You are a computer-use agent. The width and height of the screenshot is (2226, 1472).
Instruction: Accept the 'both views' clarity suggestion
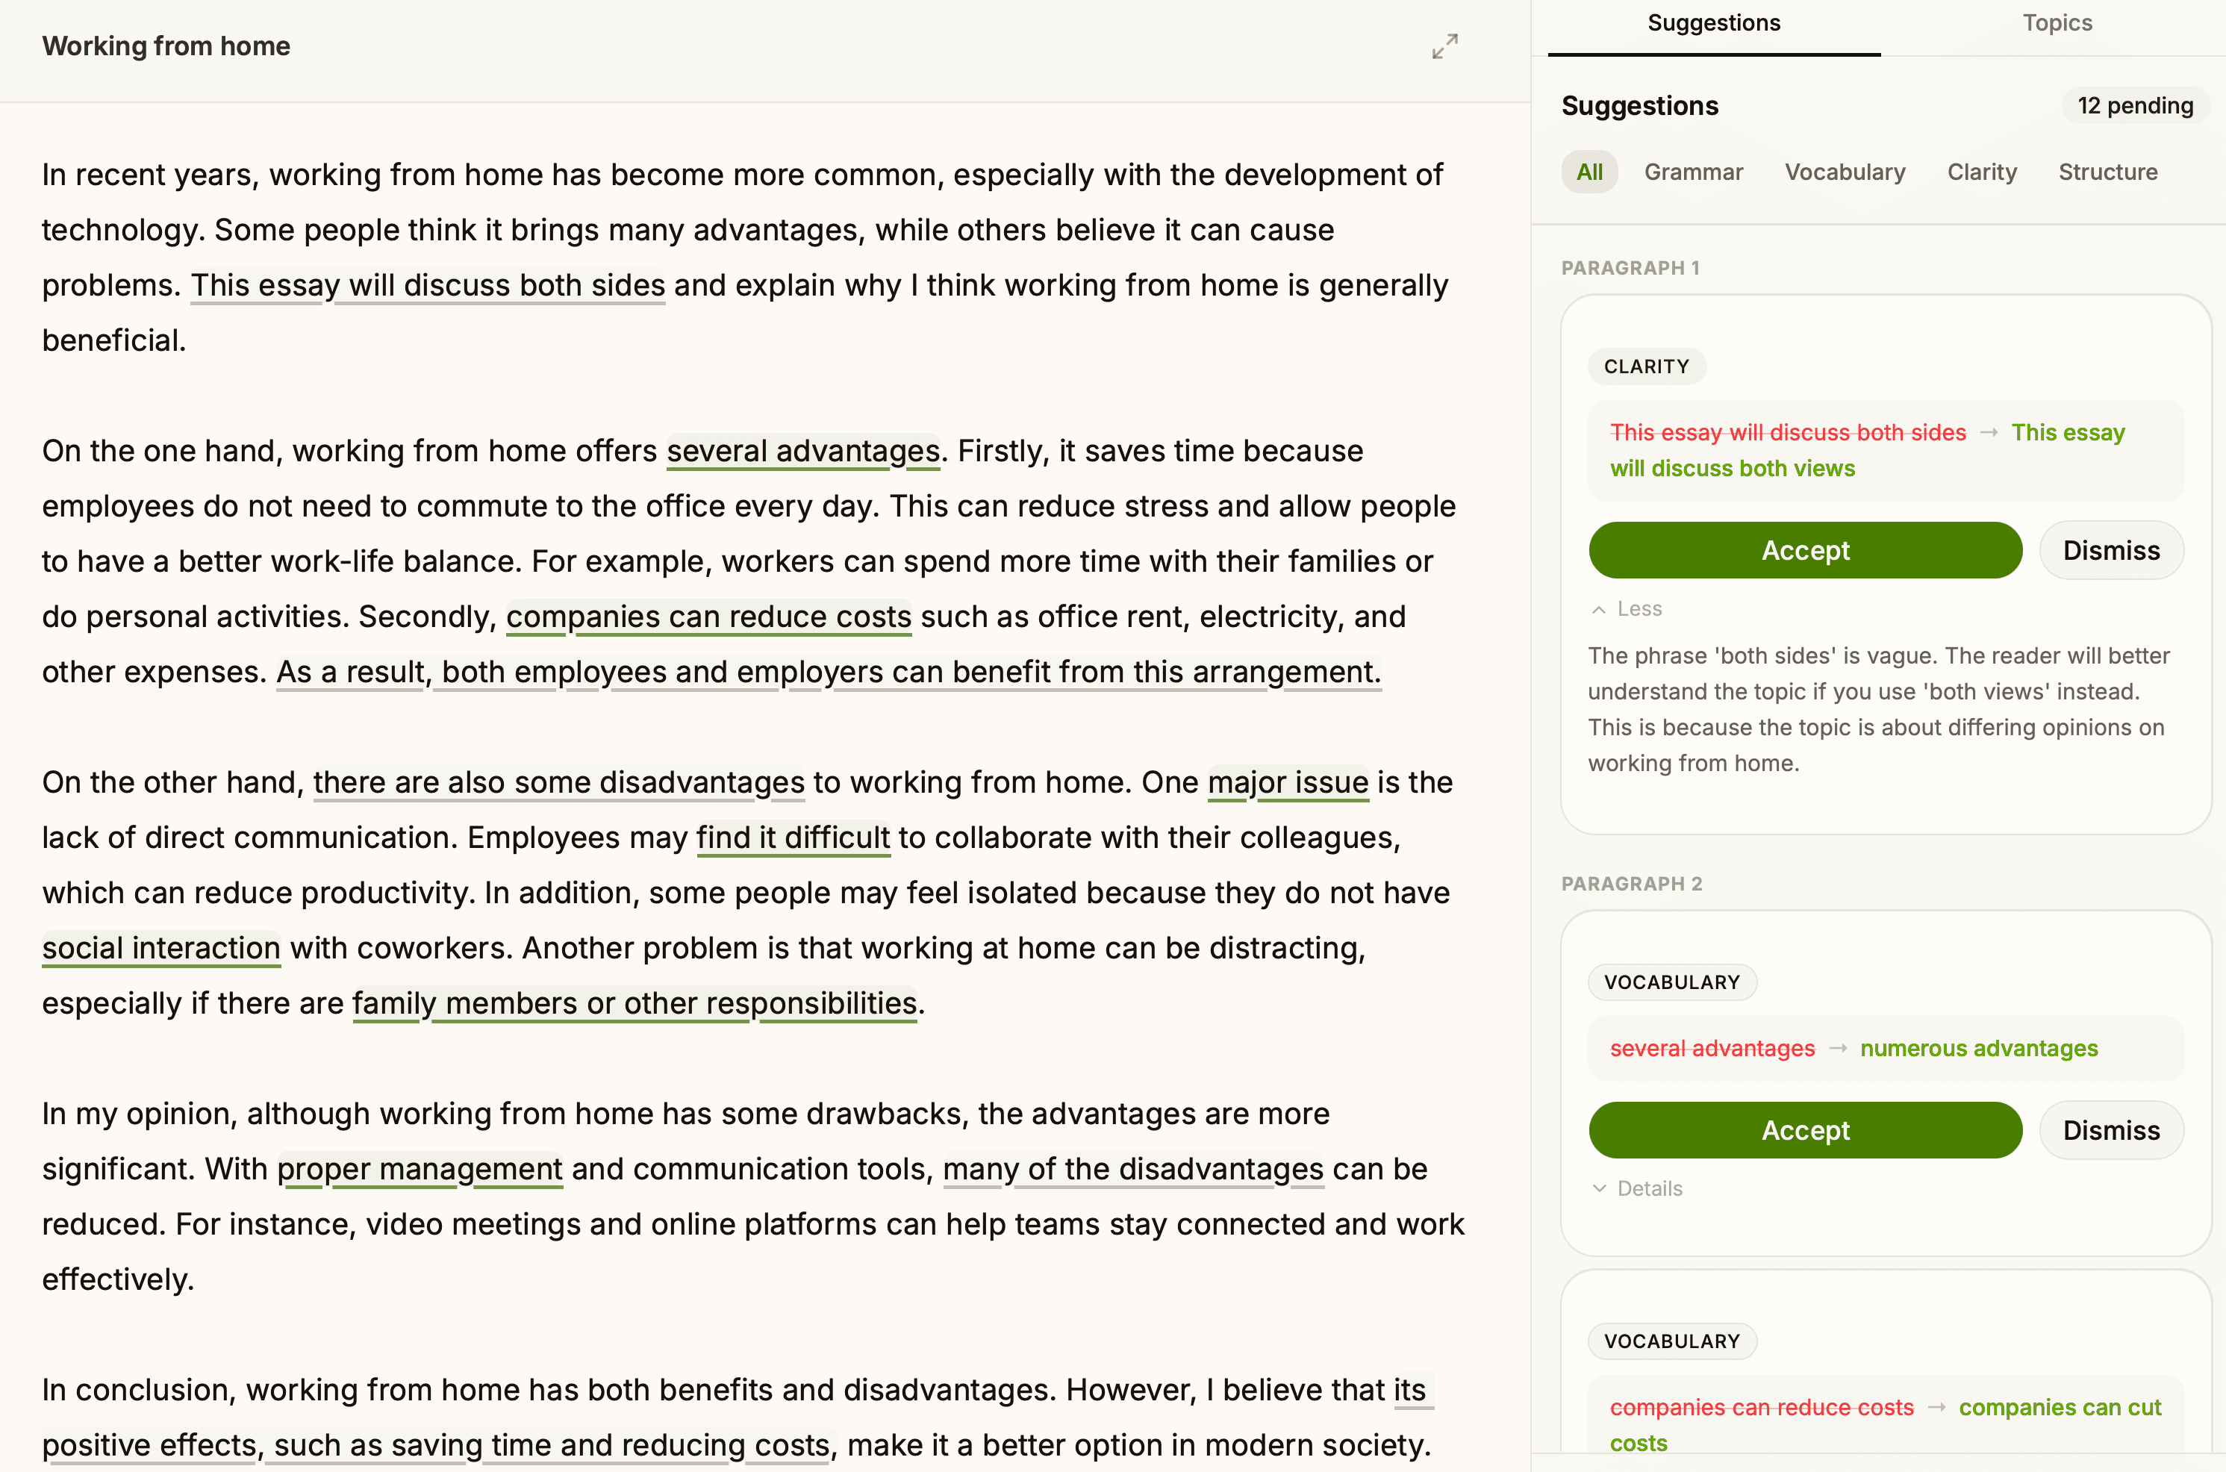pyautogui.click(x=1804, y=550)
